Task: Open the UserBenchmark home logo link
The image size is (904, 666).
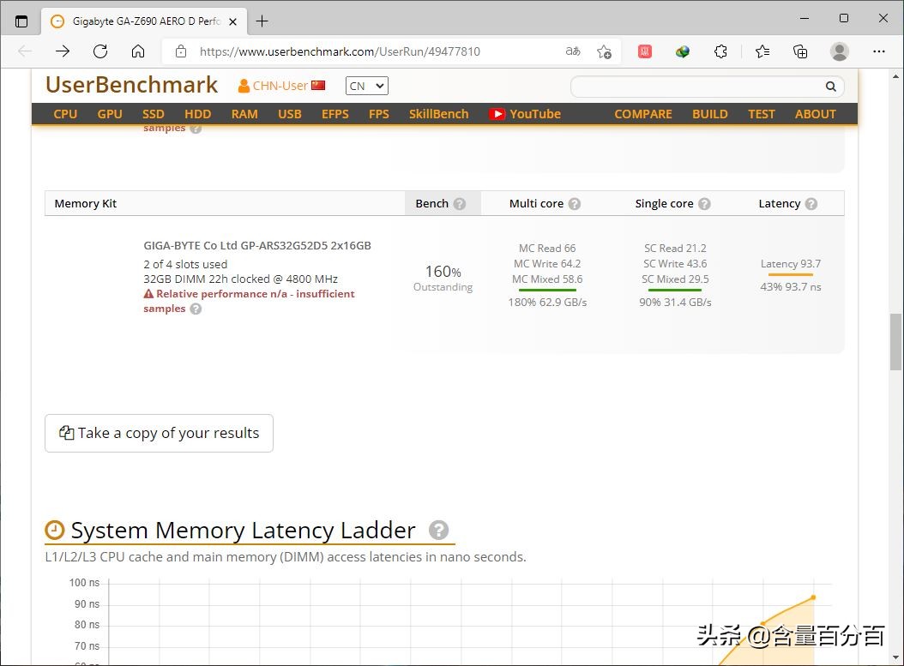Action: [130, 85]
